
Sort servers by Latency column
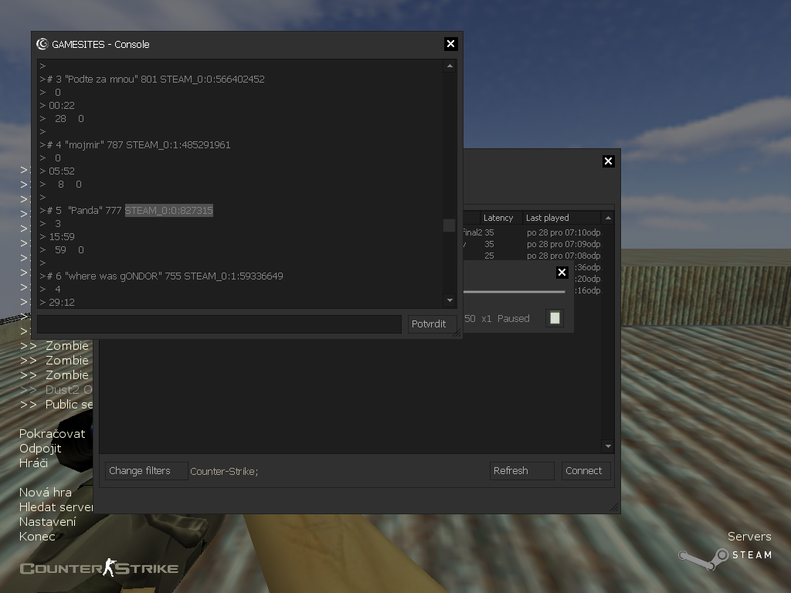(x=498, y=218)
